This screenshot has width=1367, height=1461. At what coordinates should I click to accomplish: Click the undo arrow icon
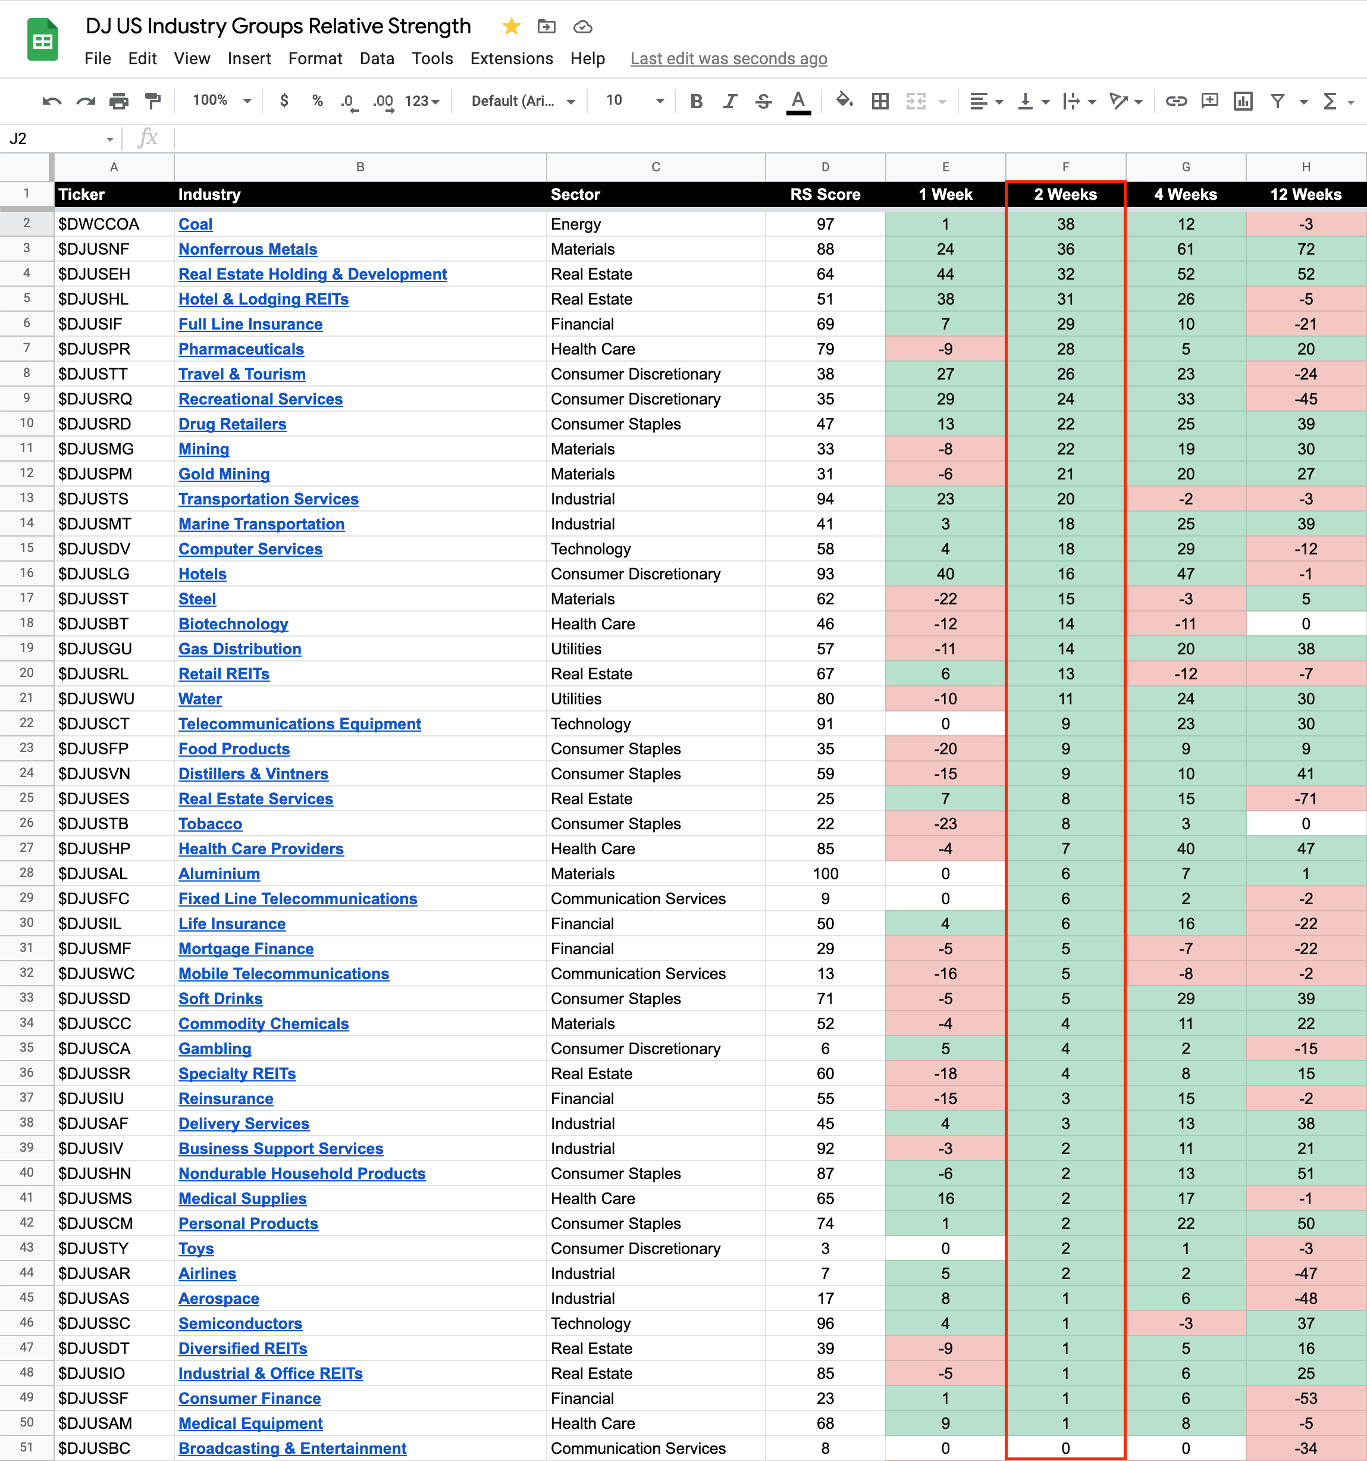point(51,101)
